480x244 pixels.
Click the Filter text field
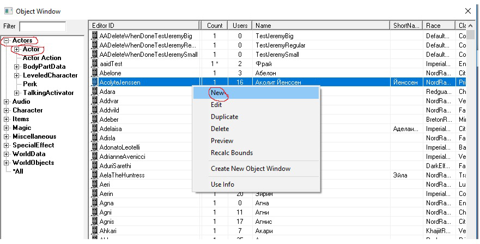(42, 26)
